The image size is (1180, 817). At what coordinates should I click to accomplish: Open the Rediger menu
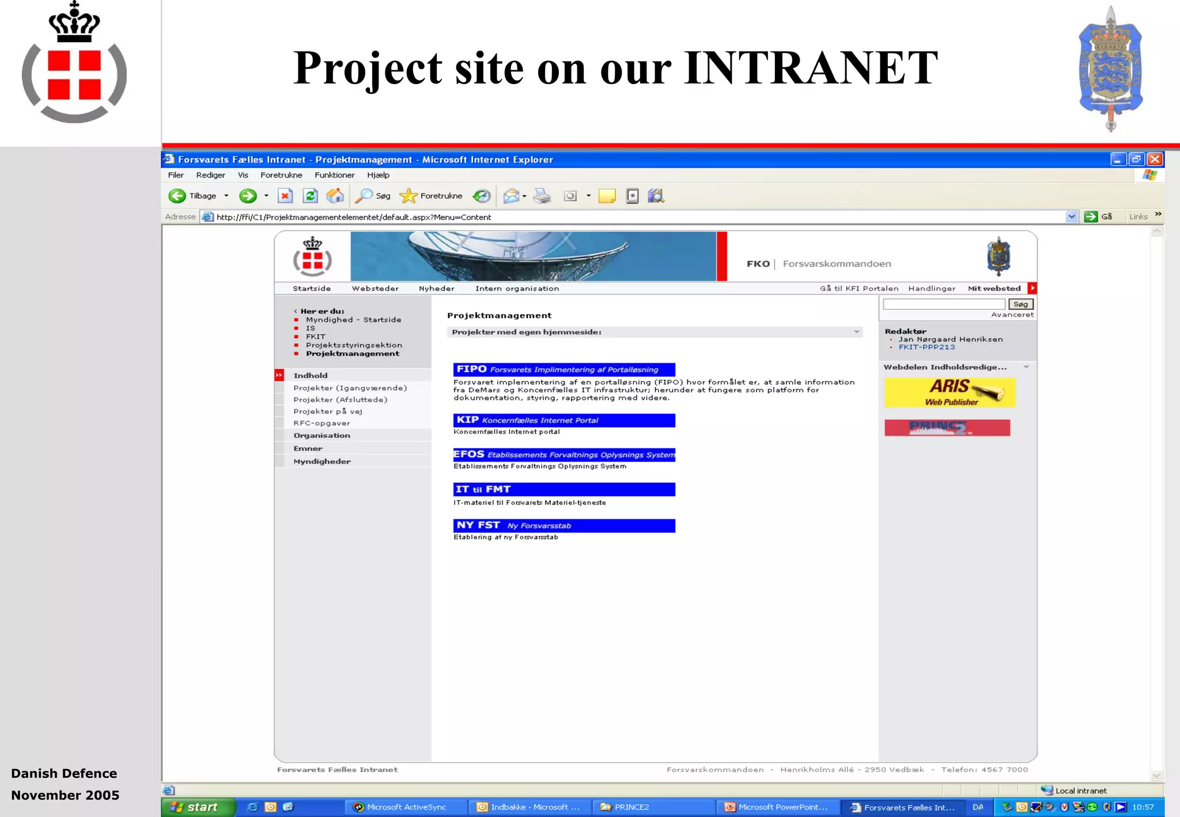click(211, 175)
